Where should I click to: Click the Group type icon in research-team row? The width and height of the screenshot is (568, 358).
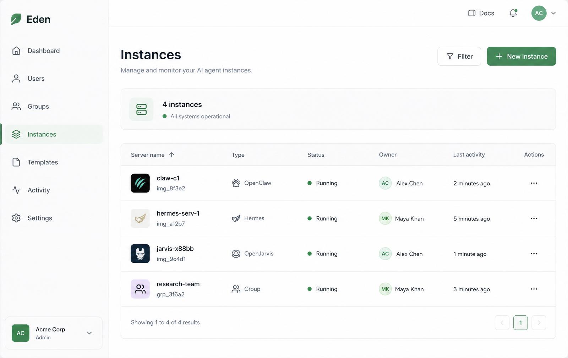(x=236, y=289)
